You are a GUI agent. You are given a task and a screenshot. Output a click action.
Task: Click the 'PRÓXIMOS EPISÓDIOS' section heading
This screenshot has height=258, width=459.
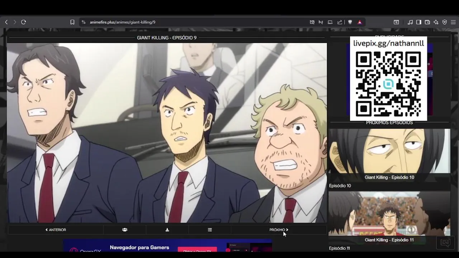[x=389, y=123]
